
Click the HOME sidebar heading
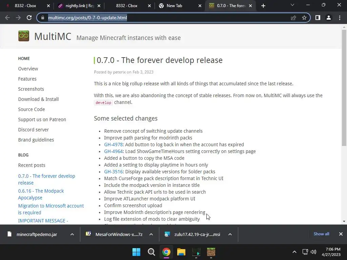click(x=24, y=59)
